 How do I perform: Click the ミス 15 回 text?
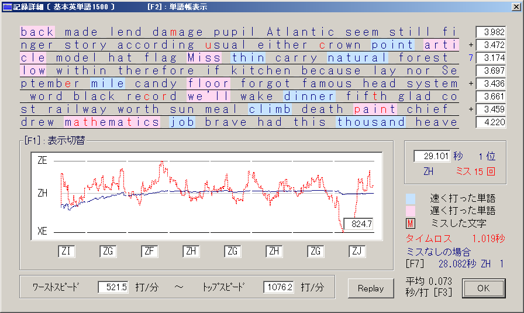coord(475,171)
